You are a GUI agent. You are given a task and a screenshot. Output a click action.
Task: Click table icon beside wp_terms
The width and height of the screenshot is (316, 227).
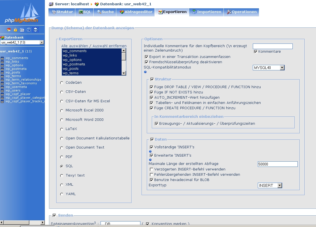(x=2, y=76)
